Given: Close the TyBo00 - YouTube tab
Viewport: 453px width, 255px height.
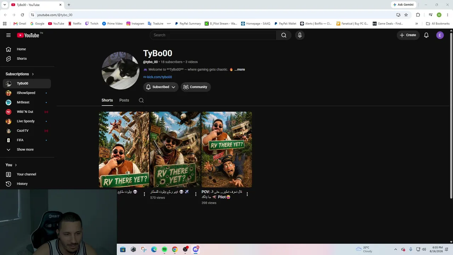Looking at the screenshot, I should (60, 5).
